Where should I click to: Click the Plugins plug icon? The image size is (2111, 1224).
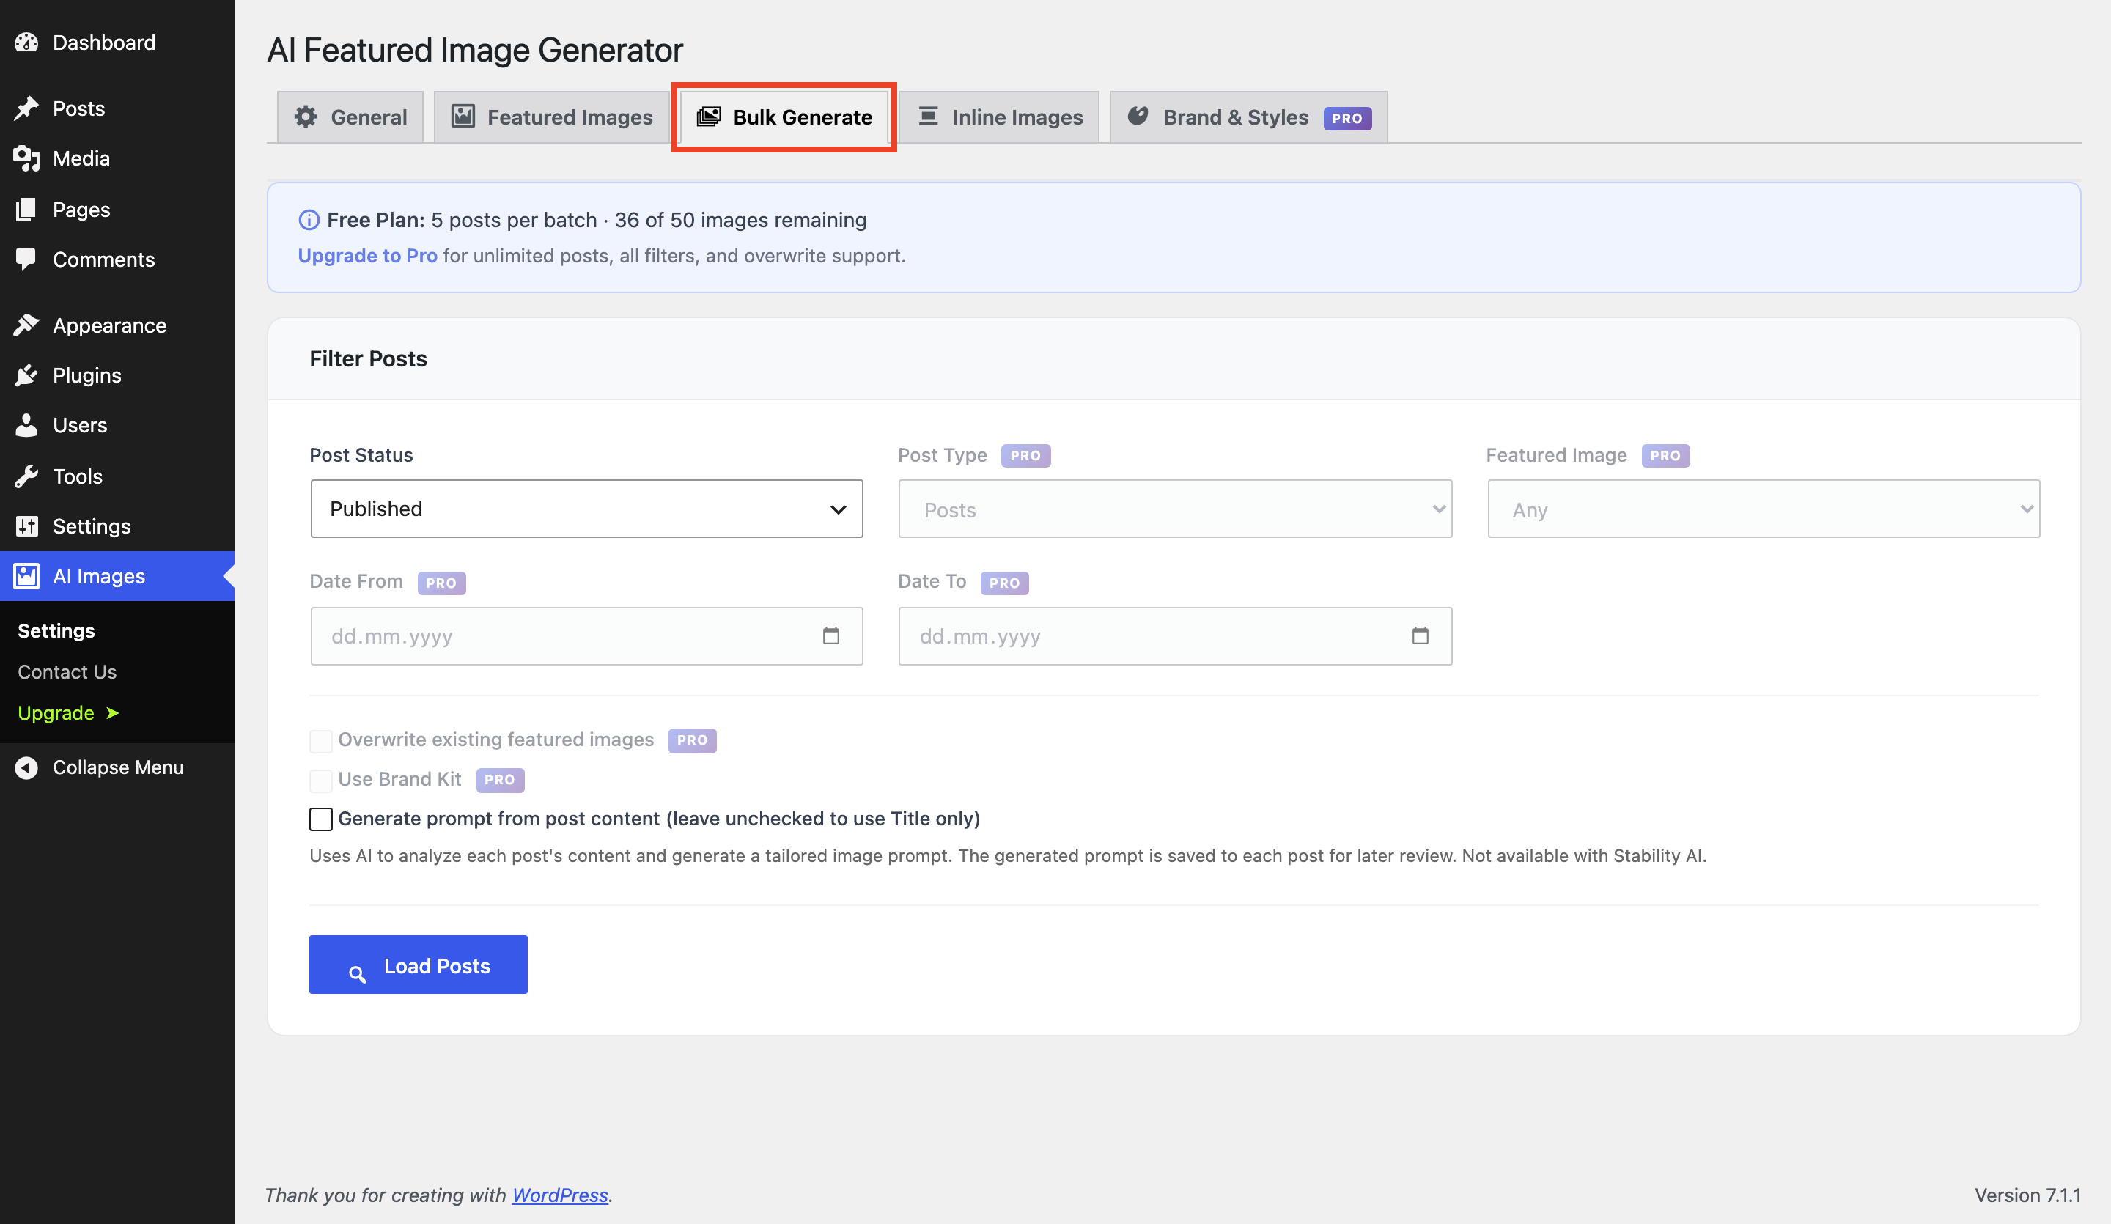(x=27, y=375)
